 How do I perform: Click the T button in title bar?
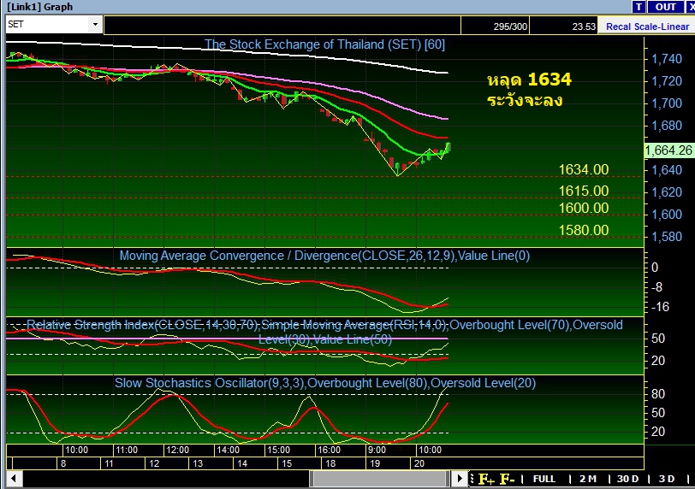coord(639,7)
